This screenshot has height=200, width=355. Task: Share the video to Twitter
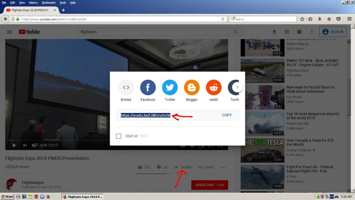coord(170,87)
